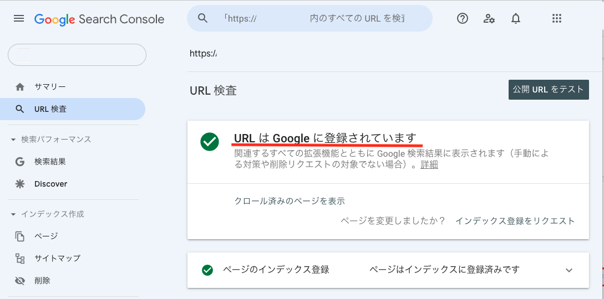Open the Google apps grid
The width and height of the screenshot is (604, 299).
[557, 18]
